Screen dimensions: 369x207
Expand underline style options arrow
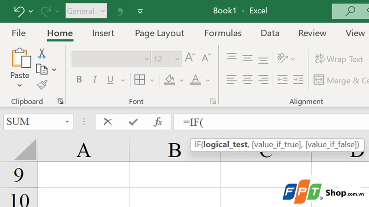(123, 80)
